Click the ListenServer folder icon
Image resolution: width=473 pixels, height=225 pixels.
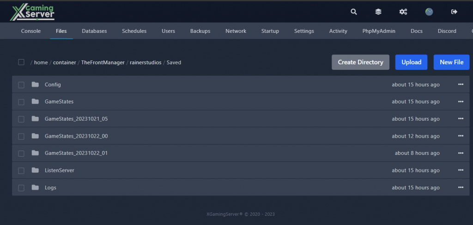point(35,170)
